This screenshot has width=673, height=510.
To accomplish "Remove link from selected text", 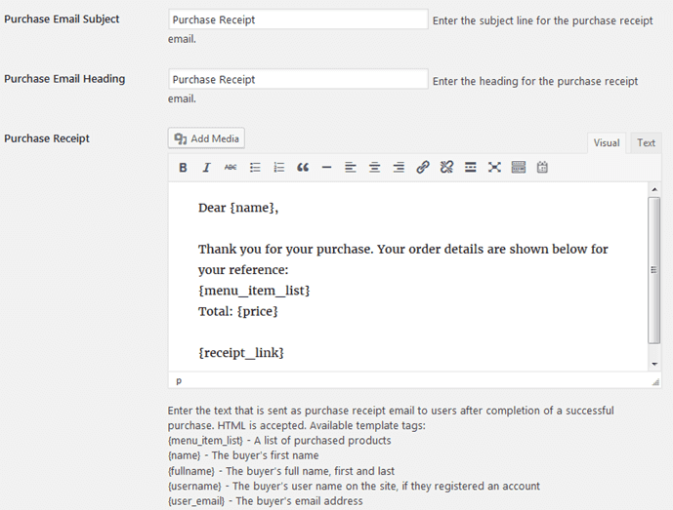I will tap(446, 168).
